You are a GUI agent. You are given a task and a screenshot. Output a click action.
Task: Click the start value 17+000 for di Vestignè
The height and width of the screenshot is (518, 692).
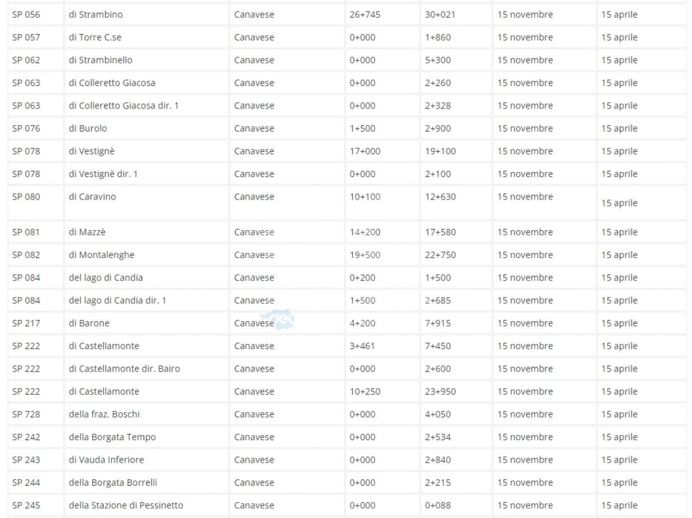365,151
